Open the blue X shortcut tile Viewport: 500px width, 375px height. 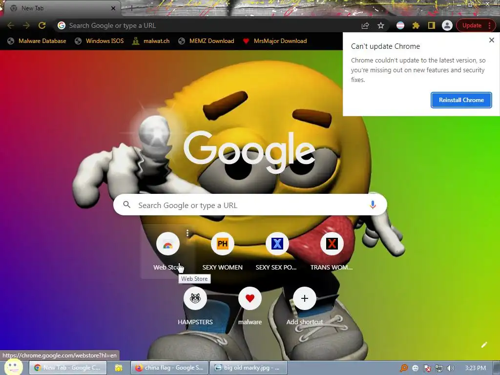pyautogui.click(x=277, y=244)
